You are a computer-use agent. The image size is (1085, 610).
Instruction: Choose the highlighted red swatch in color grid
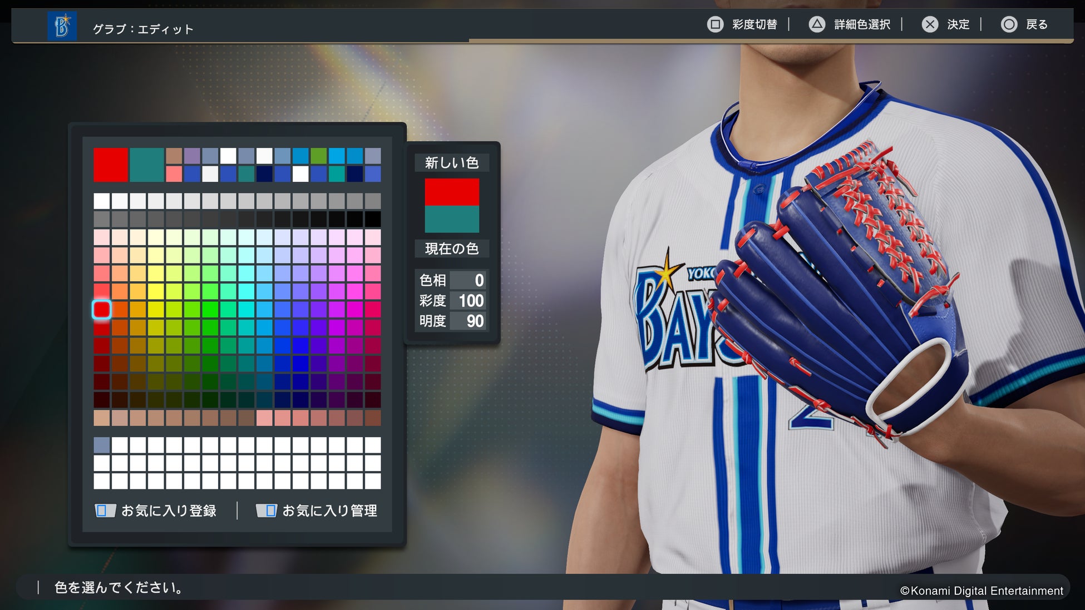101,309
